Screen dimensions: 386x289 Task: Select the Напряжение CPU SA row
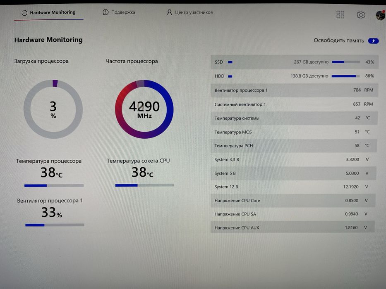pyautogui.click(x=293, y=214)
